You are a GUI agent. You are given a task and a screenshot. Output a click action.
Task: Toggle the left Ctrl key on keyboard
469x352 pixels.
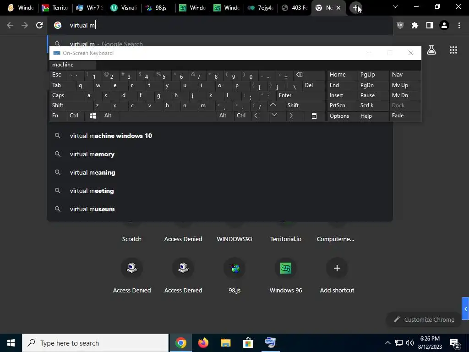click(x=76, y=116)
